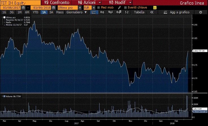Click the Grafico linea title

pos(192,3)
